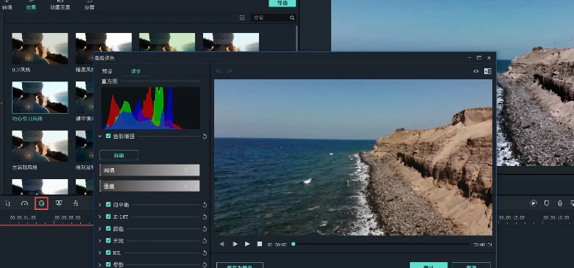
Task: Switch to the 预设 tab
Action: (107, 71)
